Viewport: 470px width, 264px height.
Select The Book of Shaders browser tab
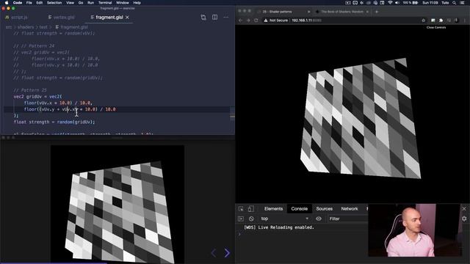click(342, 12)
